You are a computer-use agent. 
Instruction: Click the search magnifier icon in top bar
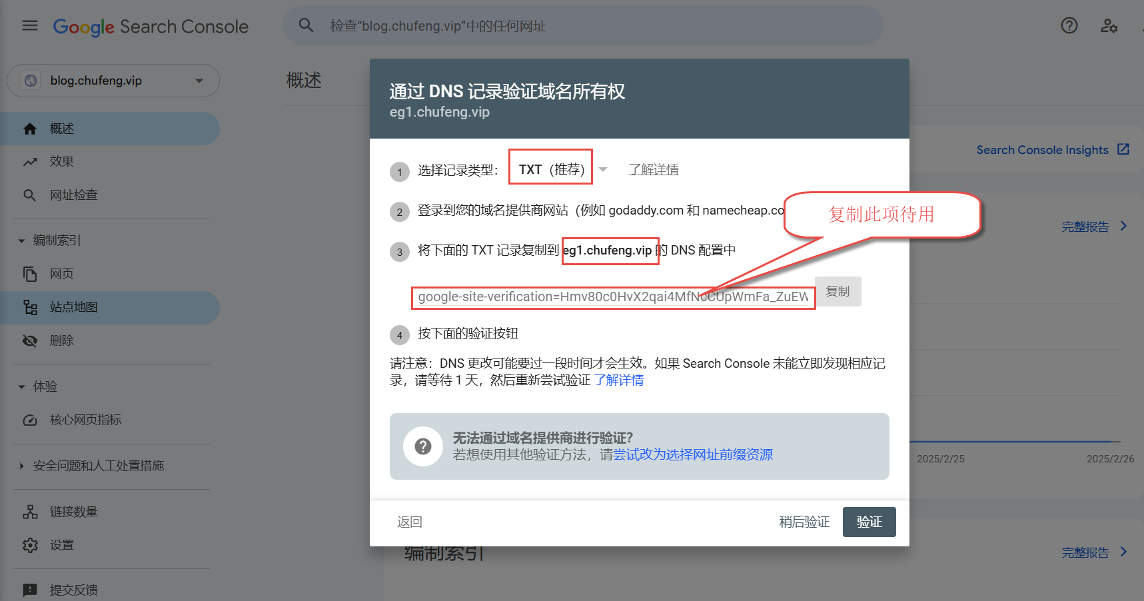click(x=306, y=25)
